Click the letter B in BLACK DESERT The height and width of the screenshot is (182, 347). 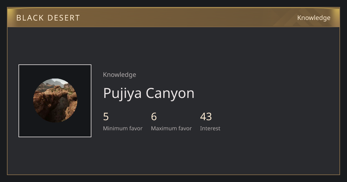[x=19, y=18]
